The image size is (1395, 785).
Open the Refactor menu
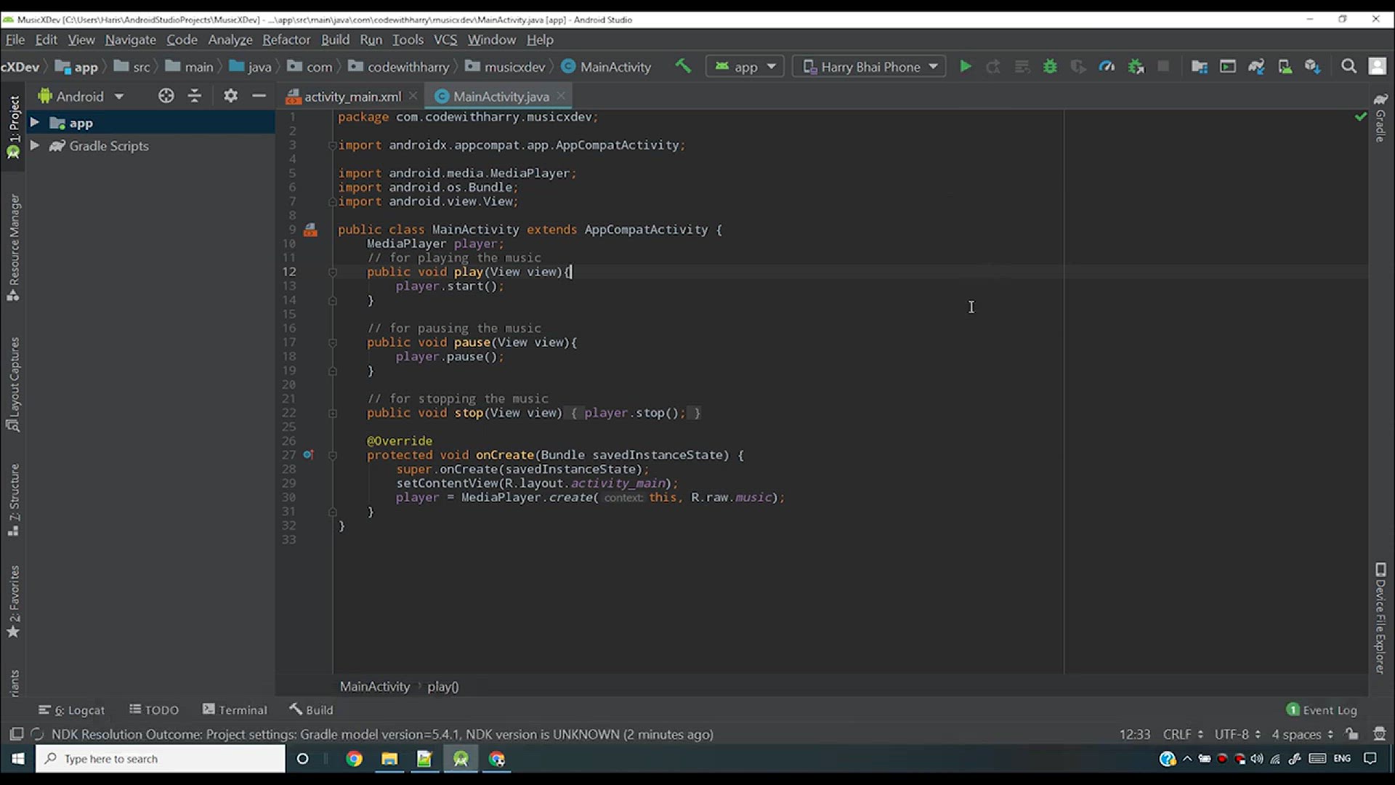click(286, 39)
